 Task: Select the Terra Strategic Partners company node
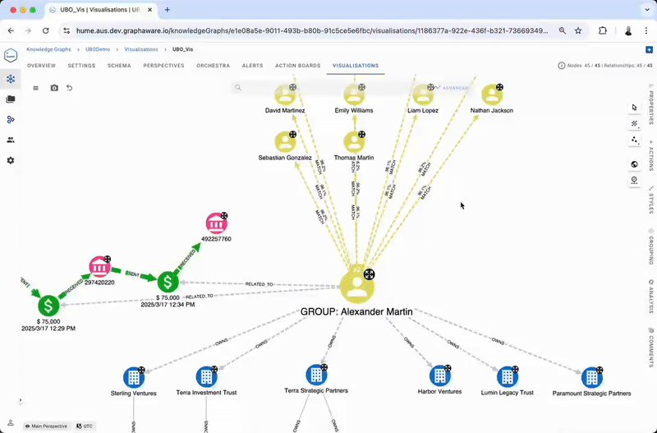coord(316,375)
